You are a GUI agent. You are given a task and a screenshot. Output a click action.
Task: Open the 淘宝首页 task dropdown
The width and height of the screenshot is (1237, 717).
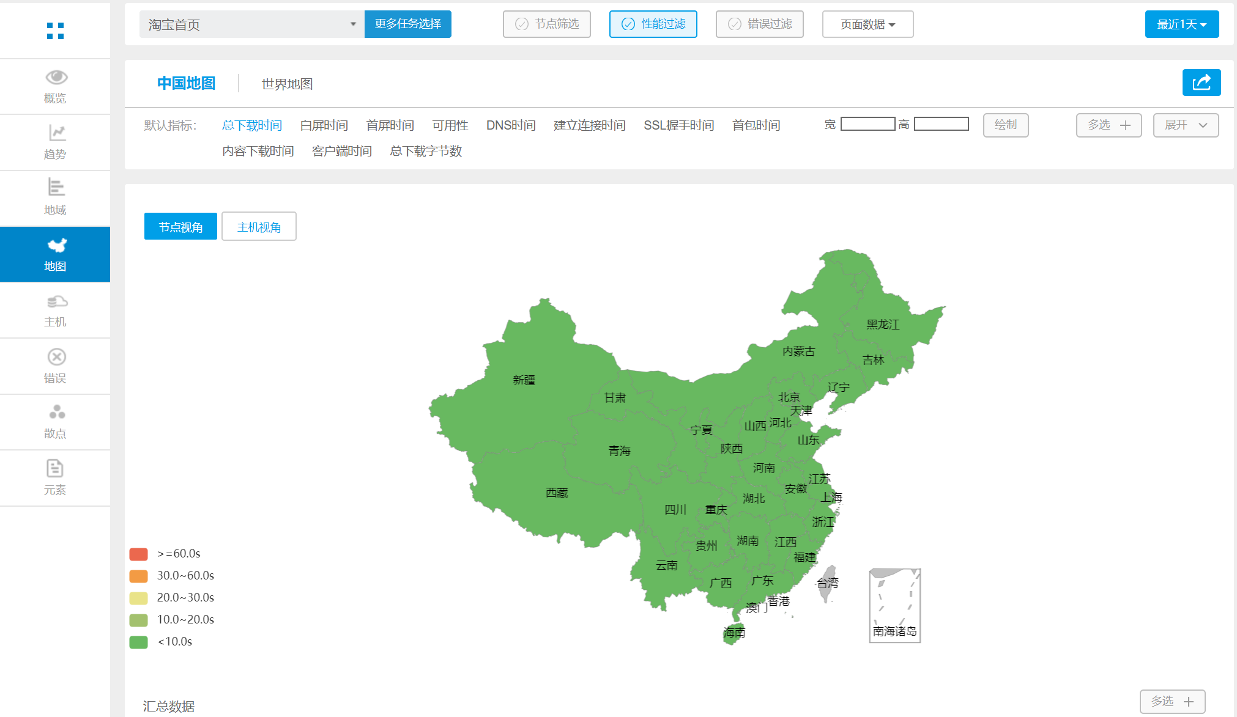coord(251,24)
